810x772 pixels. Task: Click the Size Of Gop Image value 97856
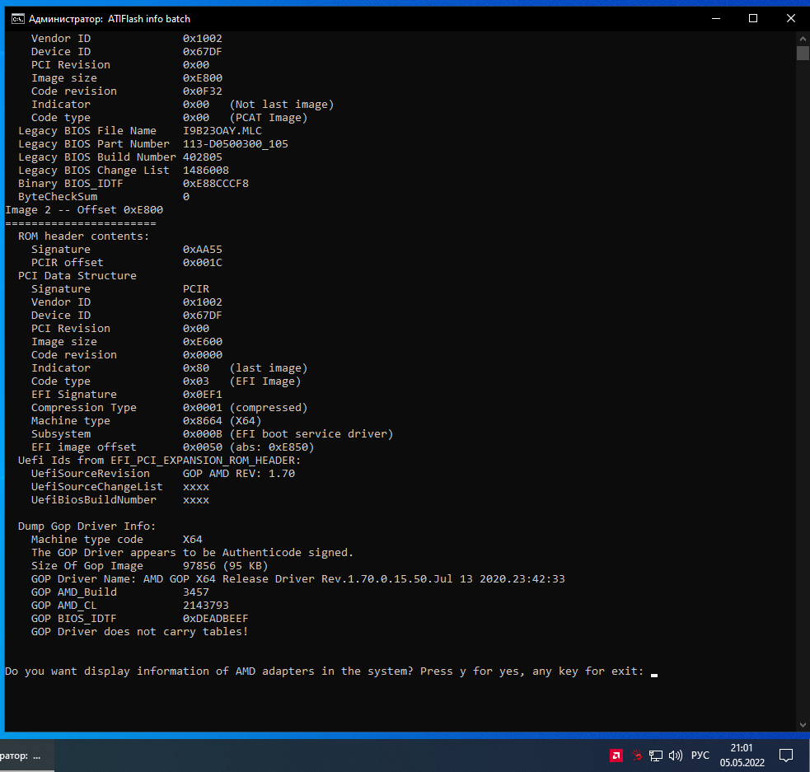click(x=199, y=565)
